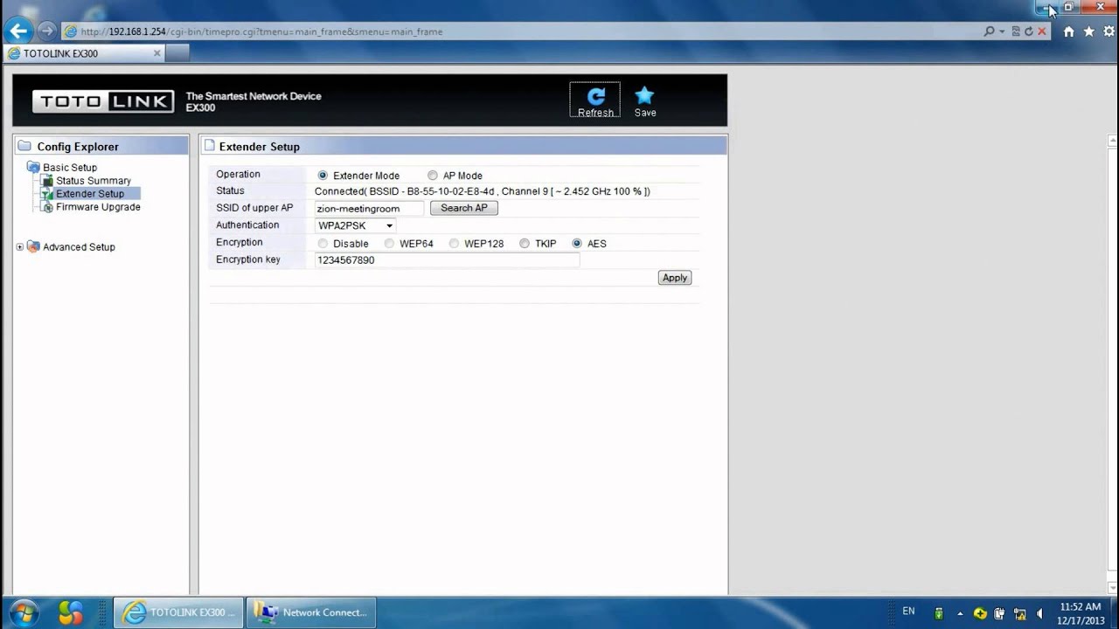Click the SSID of upper AP field

(x=370, y=209)
